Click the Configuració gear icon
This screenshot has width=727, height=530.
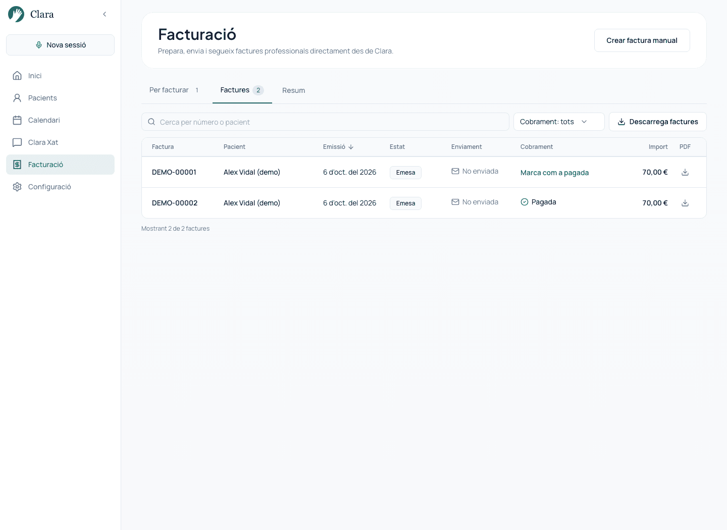pos(17,187)
